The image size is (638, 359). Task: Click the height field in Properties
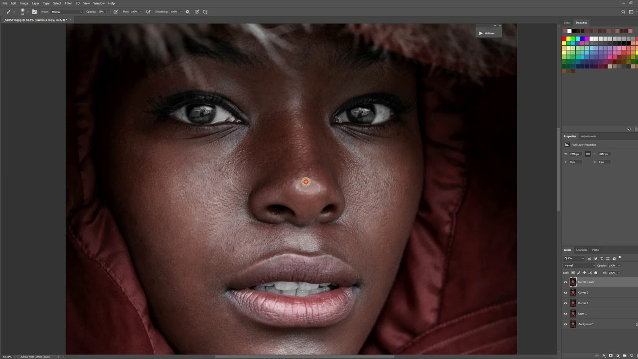coord(605,154)
